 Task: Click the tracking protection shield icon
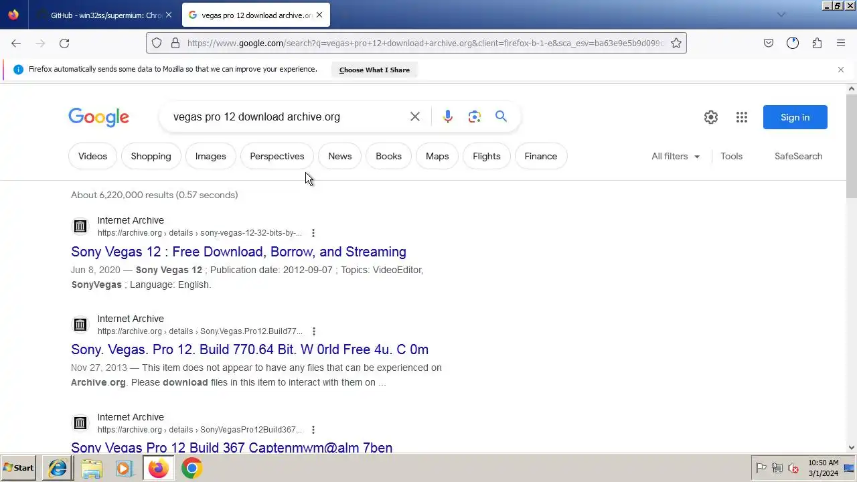pos(157,43)
